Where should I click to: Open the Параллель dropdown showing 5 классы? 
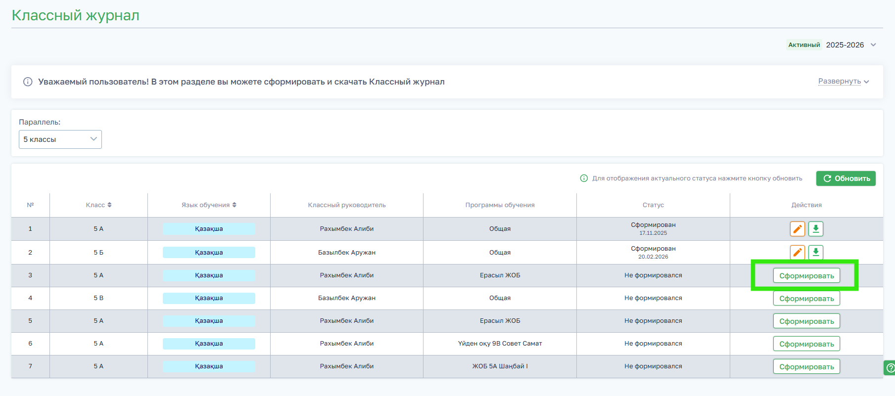(x=60, y=139)
